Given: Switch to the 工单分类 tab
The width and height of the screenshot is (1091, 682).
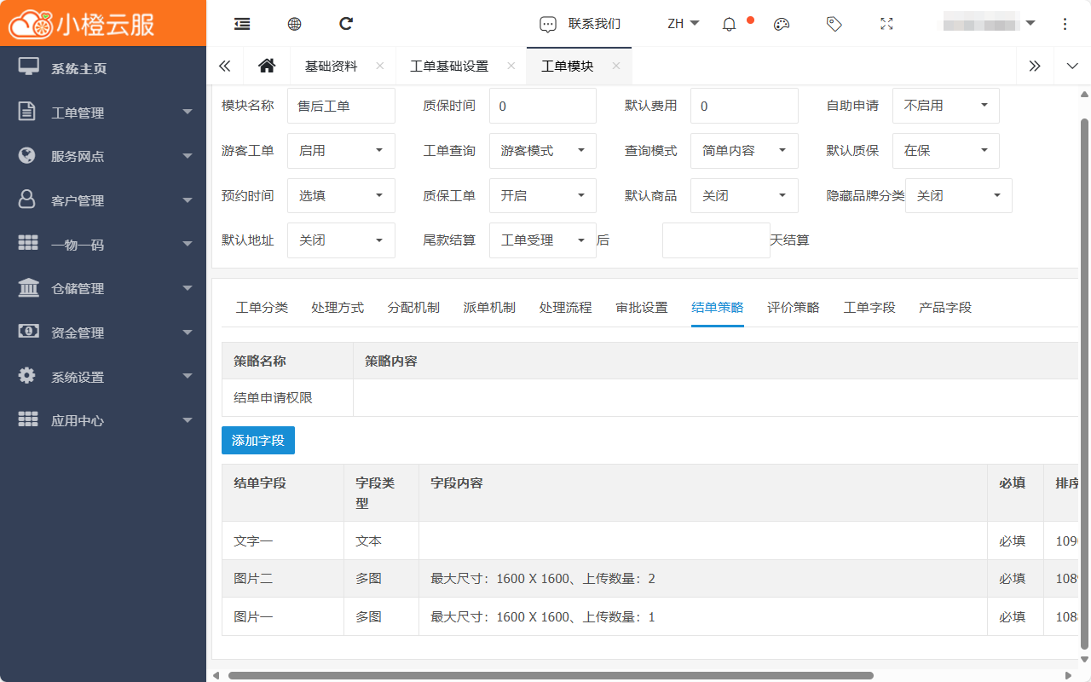Looking at the screenshot, I should click(262, 308).
